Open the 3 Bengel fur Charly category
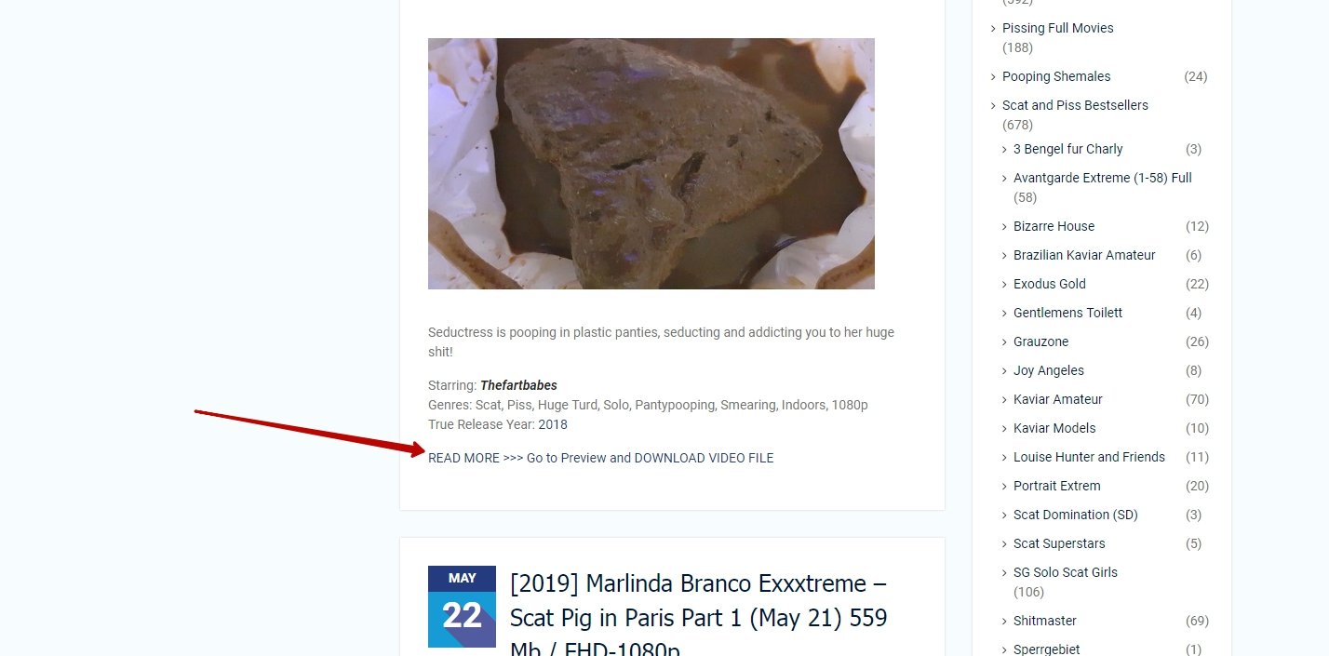 (x=1068, y=149)
